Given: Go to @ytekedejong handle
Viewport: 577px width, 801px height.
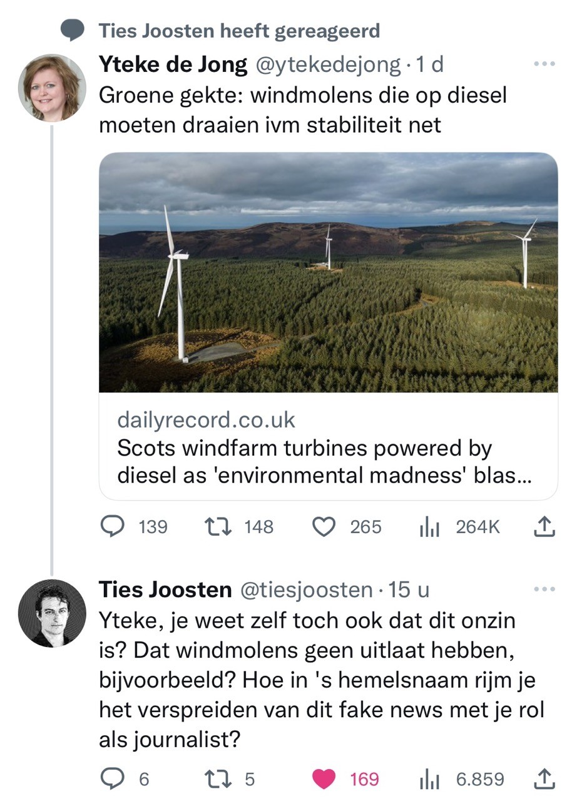Looking at the screenshot, I should 325,64.
